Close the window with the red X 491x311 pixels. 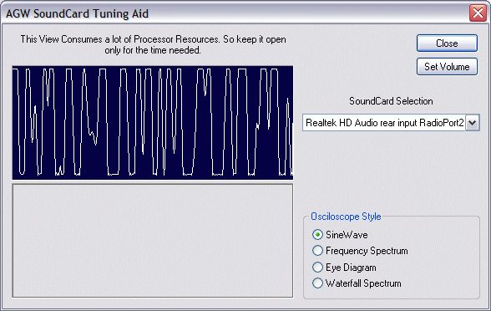point(478,13)
